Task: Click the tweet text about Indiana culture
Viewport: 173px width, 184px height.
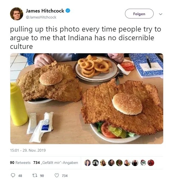Action: click(86, 38)
